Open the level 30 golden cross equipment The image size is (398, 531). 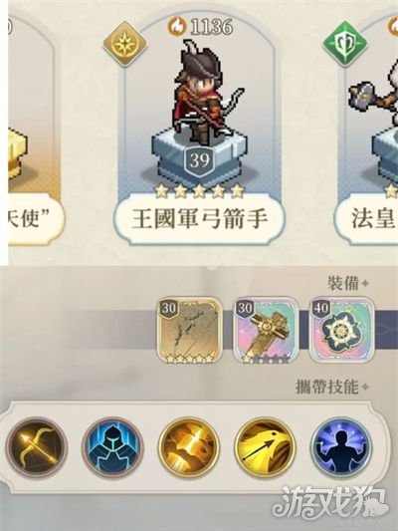[x=266, y=330]
